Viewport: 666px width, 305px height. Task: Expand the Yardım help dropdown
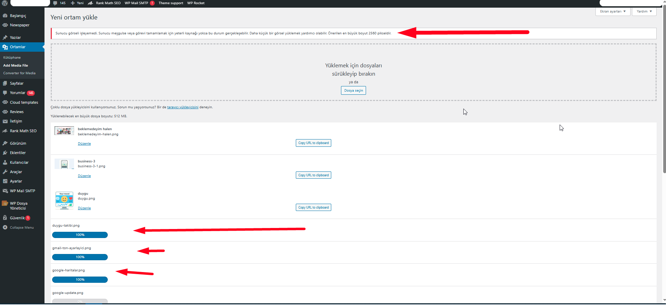[x=644, y=11]
